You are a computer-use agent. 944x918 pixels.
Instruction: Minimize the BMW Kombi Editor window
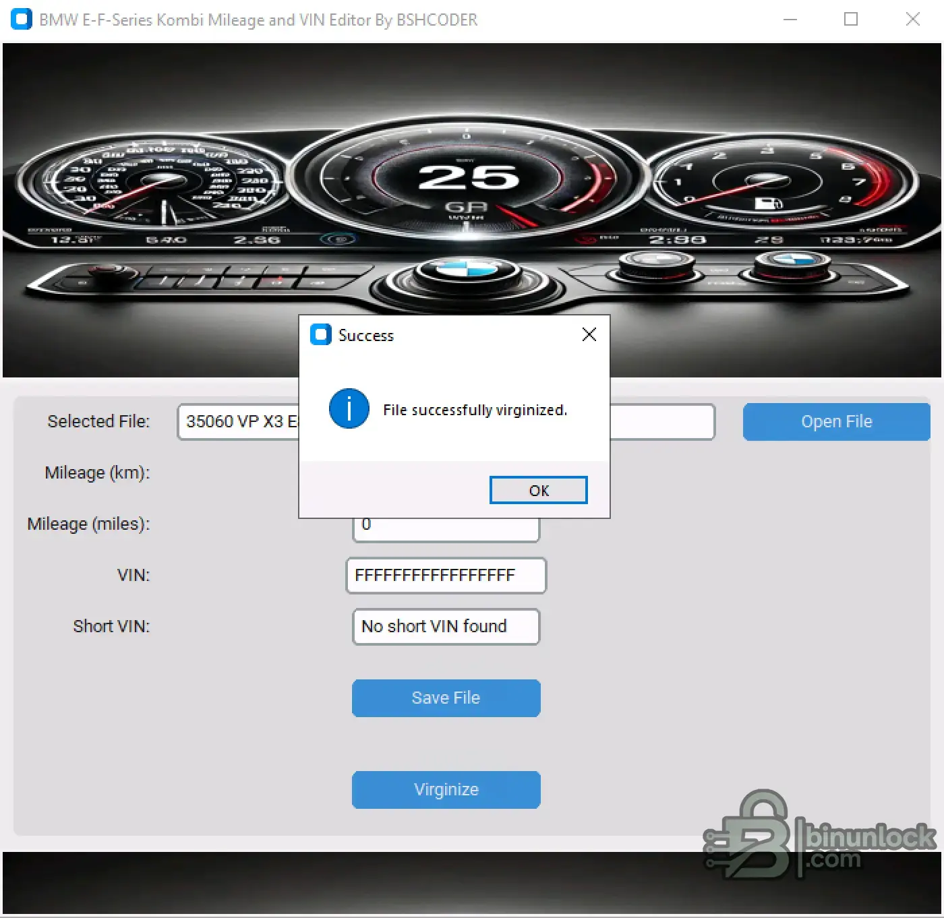tap(790, 20)
